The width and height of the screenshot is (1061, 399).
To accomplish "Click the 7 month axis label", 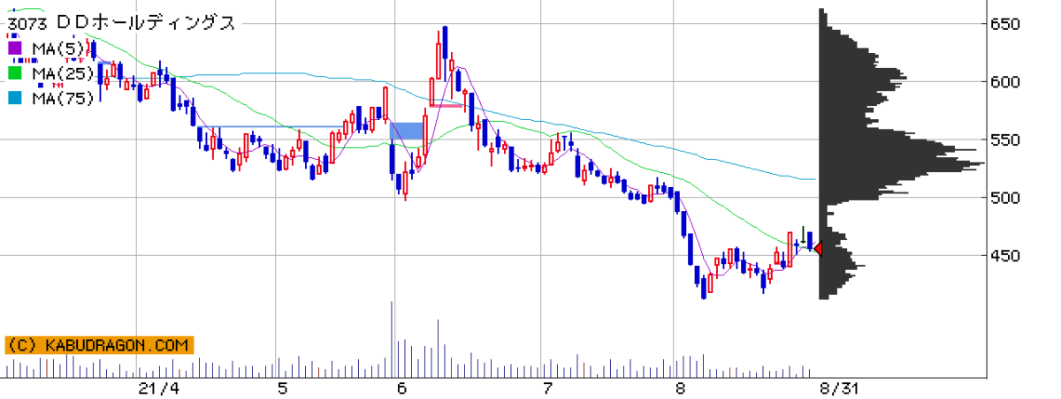I will click(x=547, y=388).
